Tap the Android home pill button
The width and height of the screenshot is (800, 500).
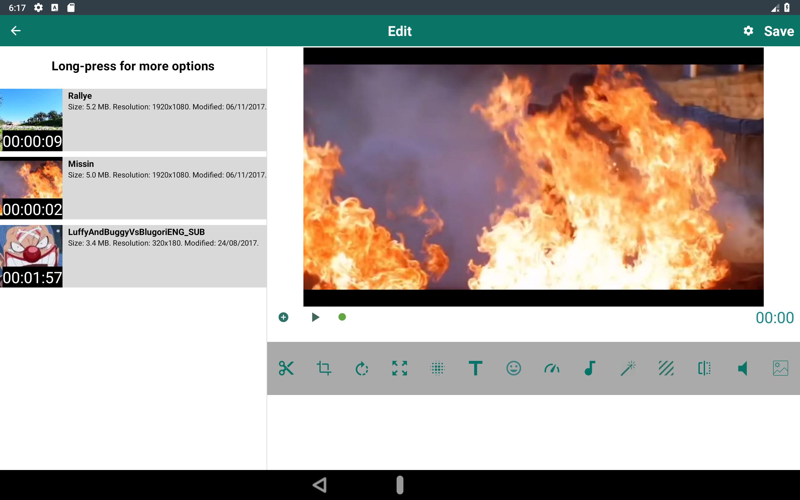point(400,485)
